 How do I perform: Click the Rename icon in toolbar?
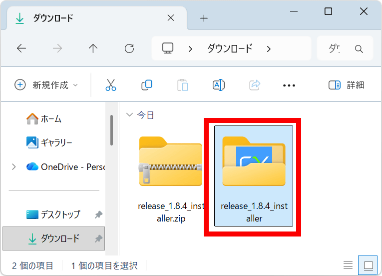[x=219, y=85]
